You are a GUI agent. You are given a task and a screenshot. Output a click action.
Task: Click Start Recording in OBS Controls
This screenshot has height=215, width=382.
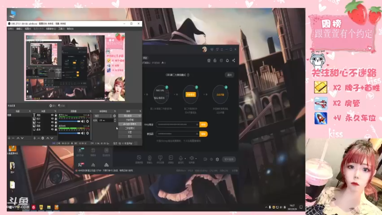130,120
